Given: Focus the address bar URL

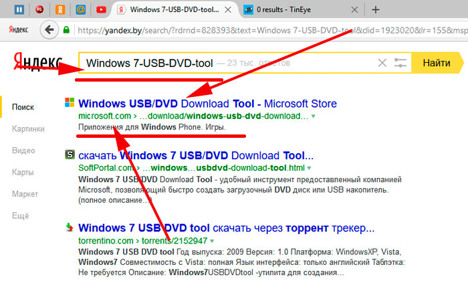Looking at the screenshot, I should (x=272, y=30).
